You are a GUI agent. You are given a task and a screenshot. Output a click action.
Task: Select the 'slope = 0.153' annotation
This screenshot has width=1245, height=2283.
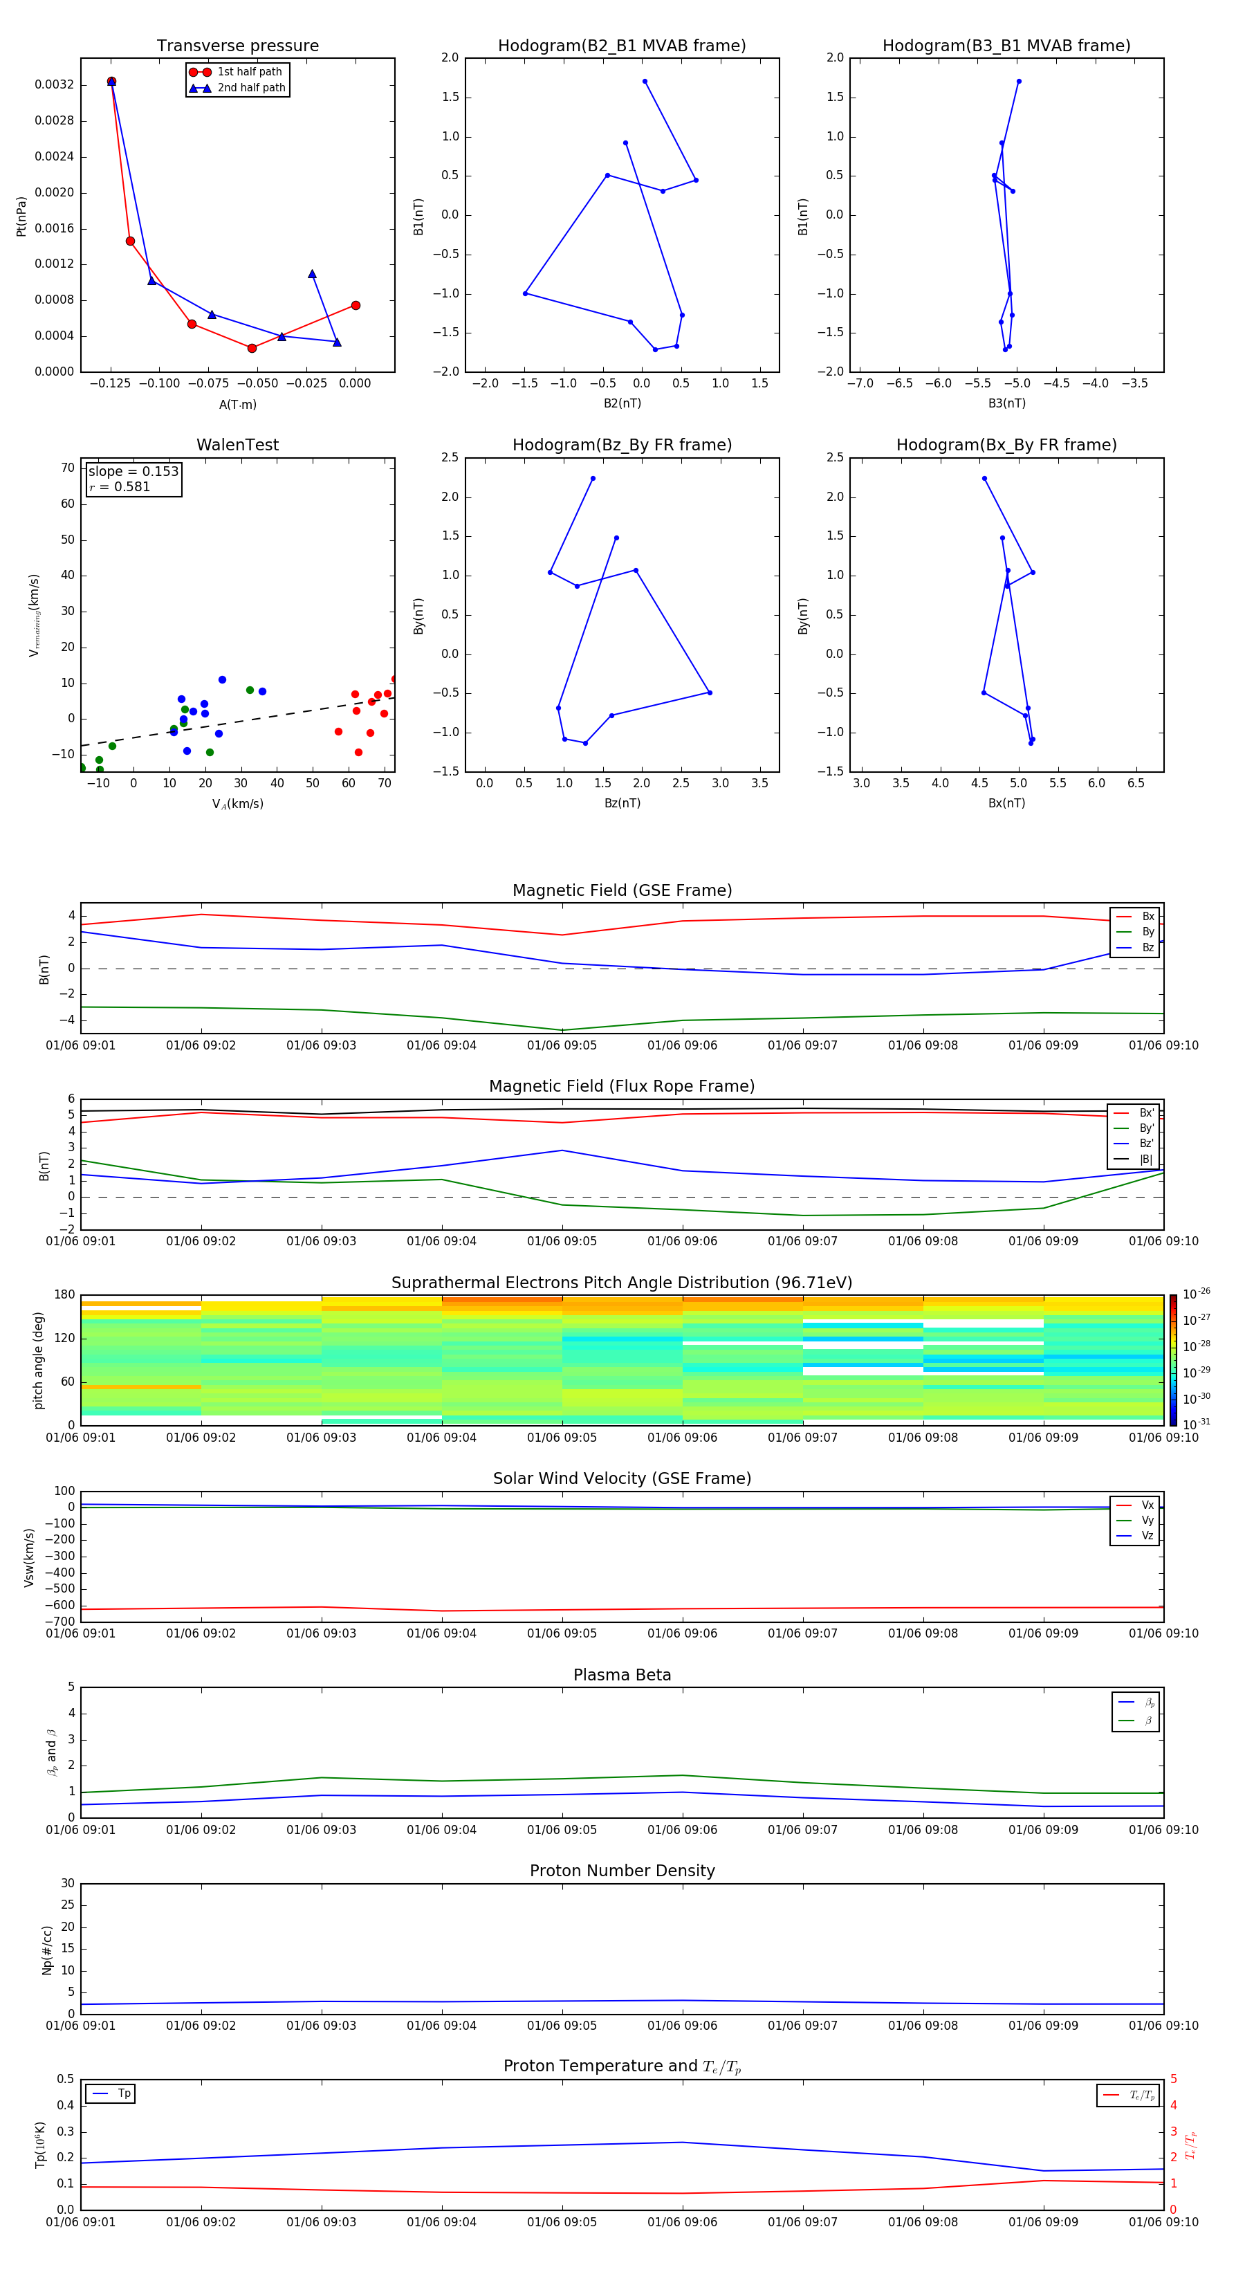pos(133,472)
